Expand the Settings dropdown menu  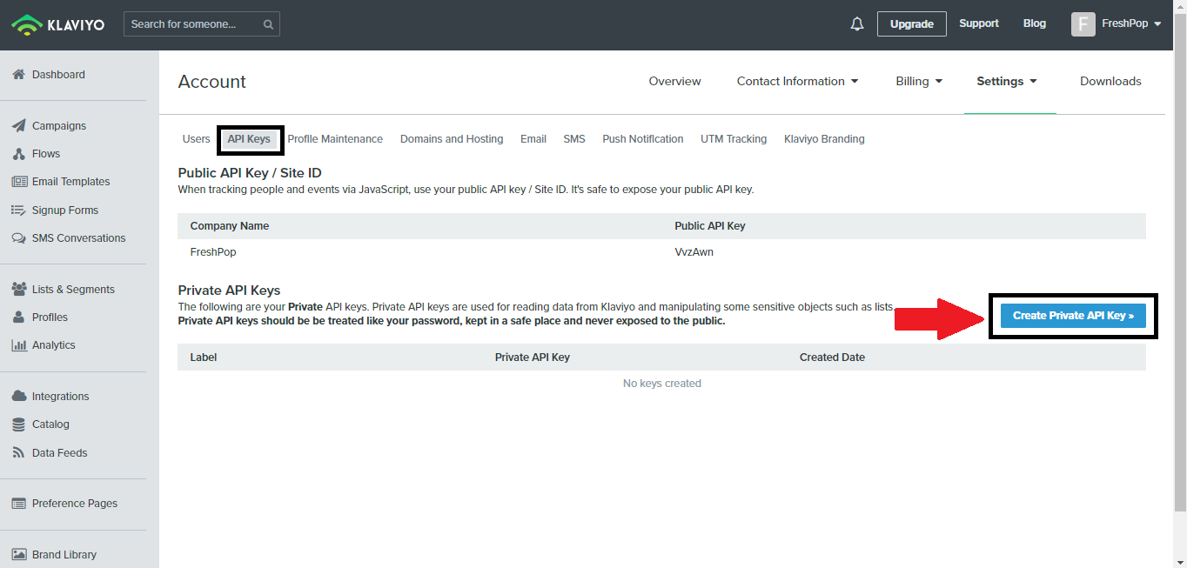pyautogui.click(x=1007, y=81)
